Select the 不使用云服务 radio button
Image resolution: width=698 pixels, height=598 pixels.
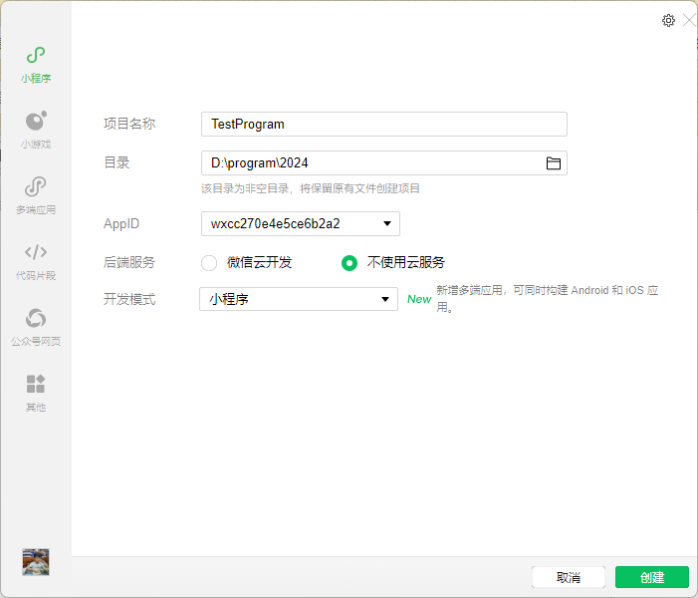349,263
